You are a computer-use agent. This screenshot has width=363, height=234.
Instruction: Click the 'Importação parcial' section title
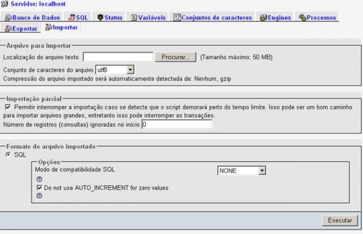pos(34,99)
